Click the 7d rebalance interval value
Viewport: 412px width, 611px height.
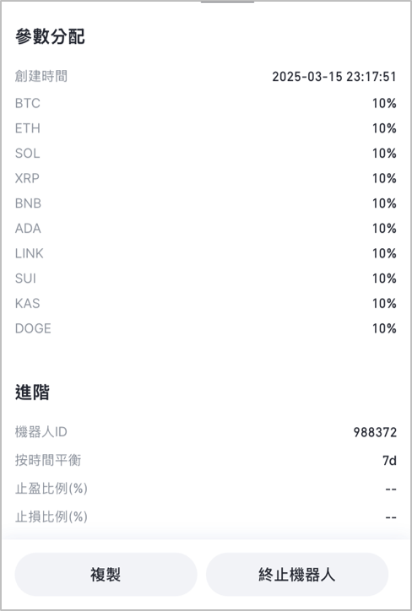click(x=389, y=461)
